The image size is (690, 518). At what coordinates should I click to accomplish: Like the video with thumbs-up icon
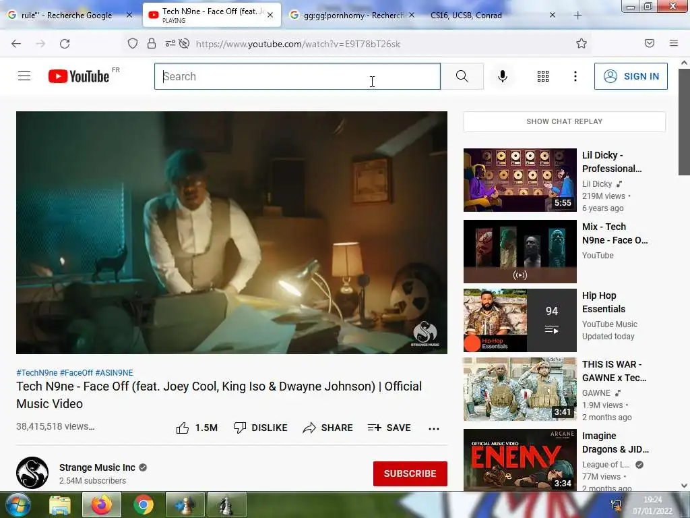(182, 428)
